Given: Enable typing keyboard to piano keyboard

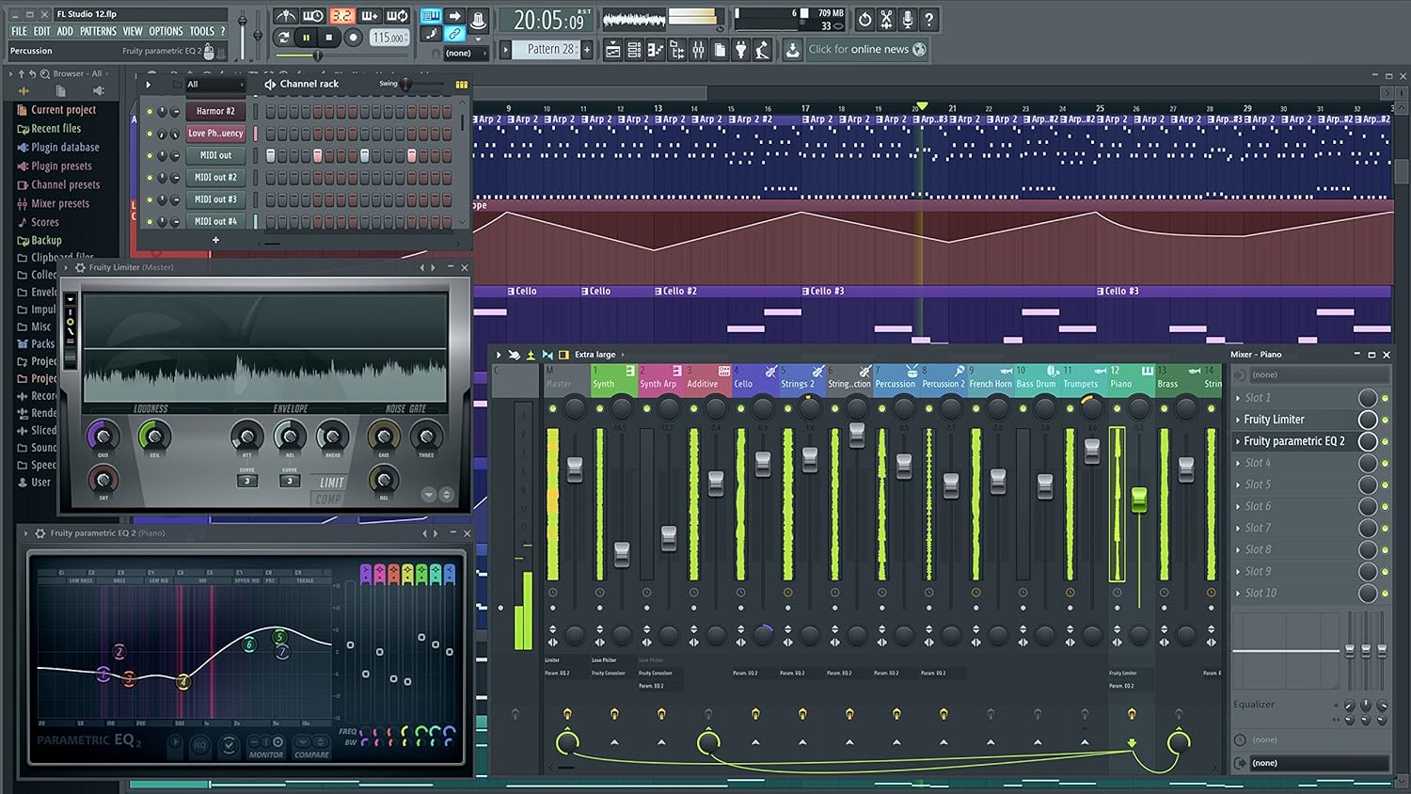Looking at the screenshot, I should (x=430, y=16).
